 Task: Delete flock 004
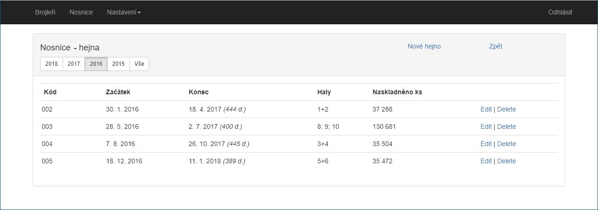point(506,144)
